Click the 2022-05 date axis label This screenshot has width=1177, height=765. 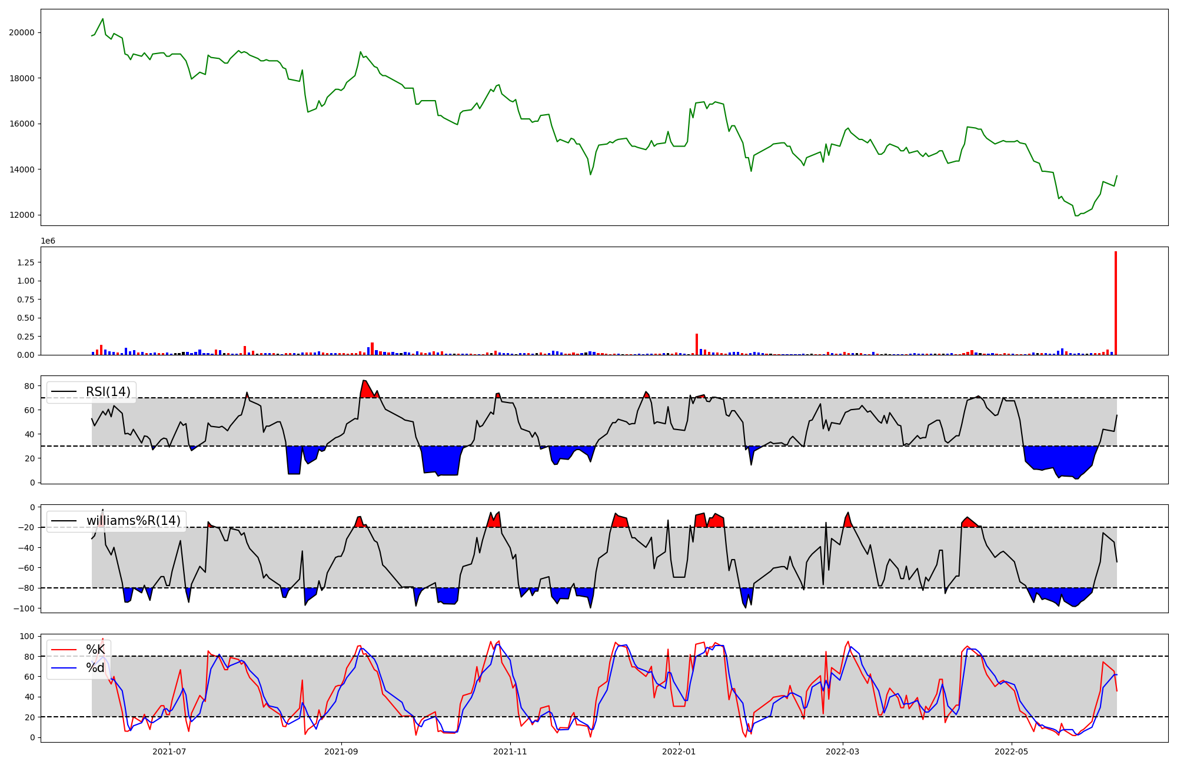pyautogui.click(x=1012, y=751)
